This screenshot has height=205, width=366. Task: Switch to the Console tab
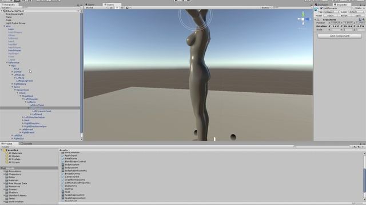coord(26,143)
